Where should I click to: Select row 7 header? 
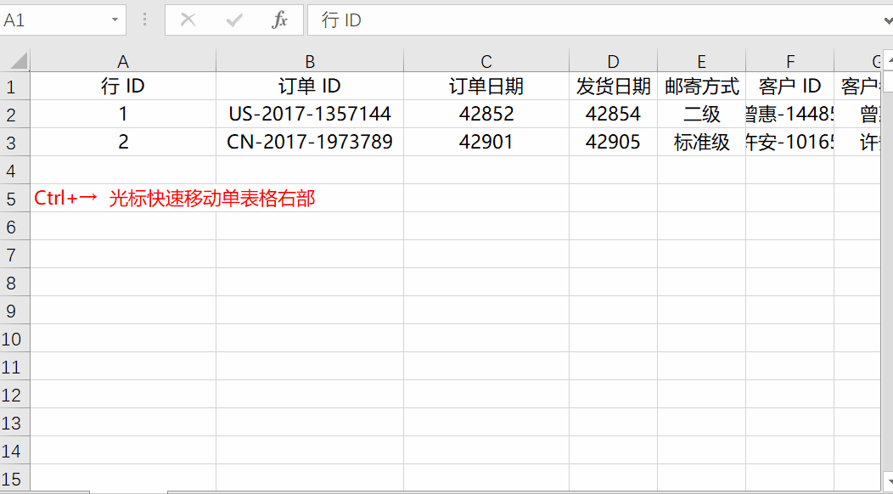click(14, 254)
